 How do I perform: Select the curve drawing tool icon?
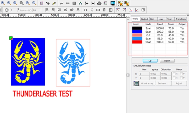tap(61, 3)
